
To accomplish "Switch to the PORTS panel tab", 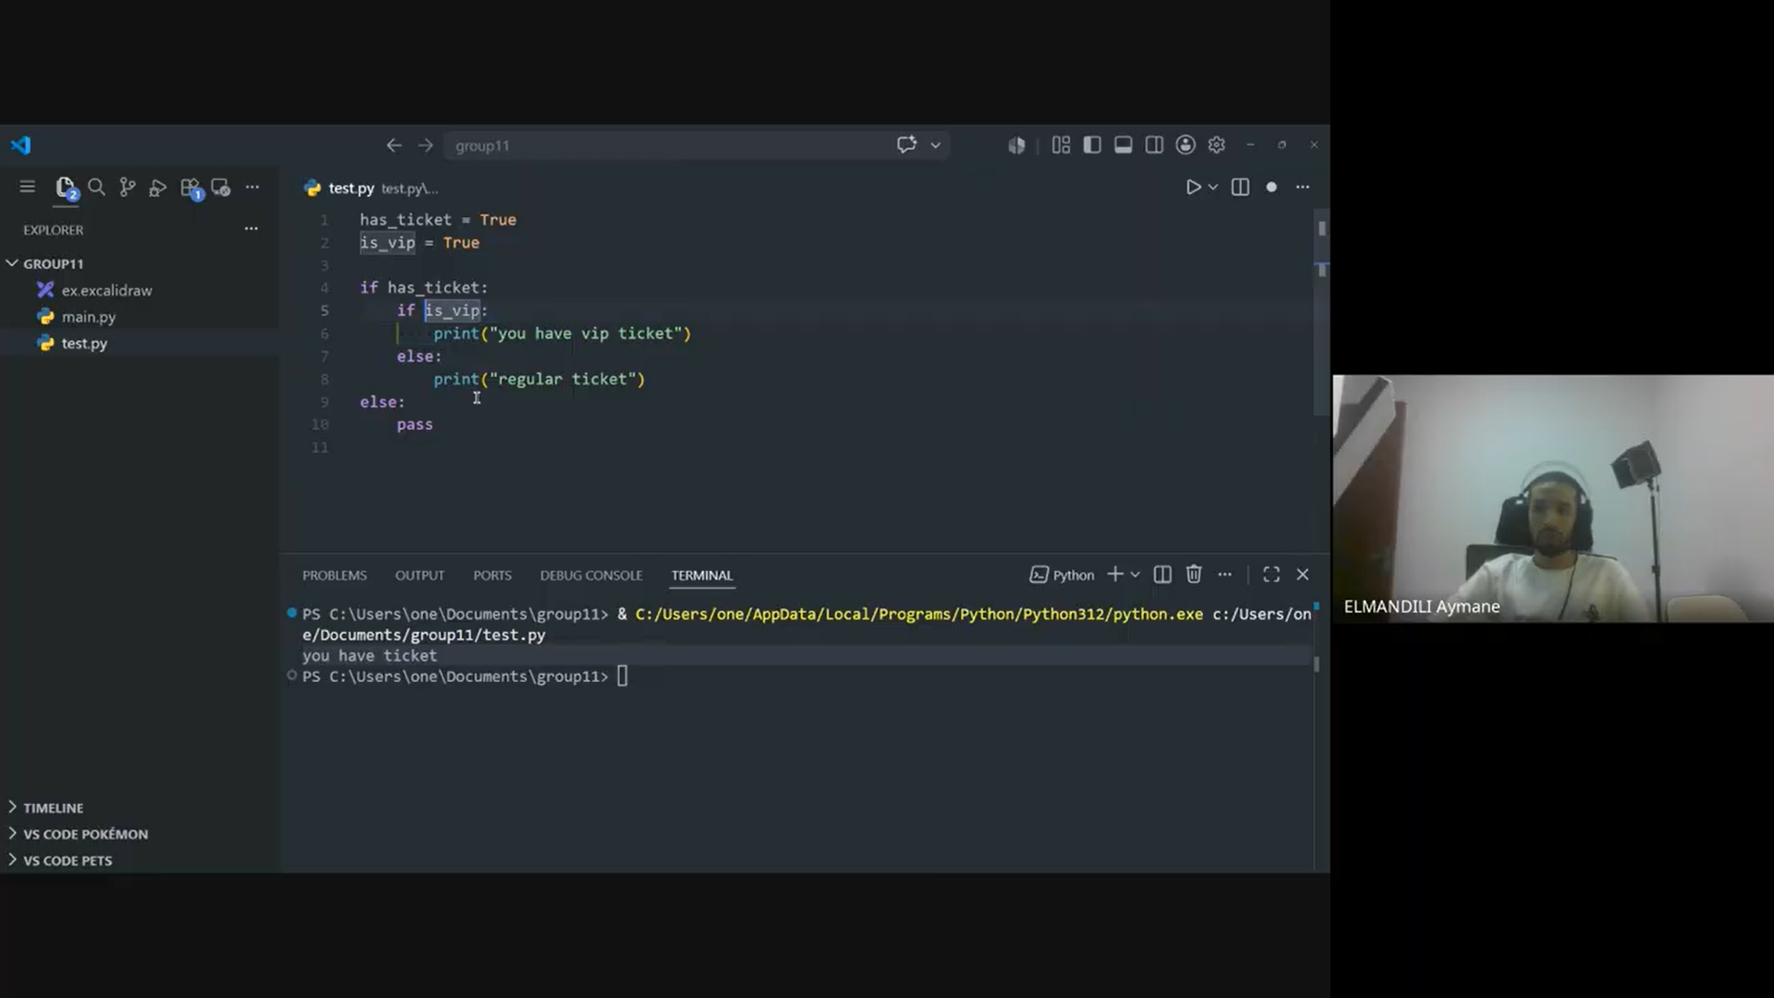I will (x=492, y=576).
